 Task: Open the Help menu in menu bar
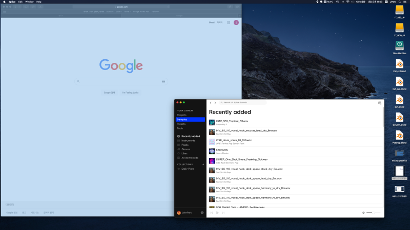pos(39,2)
